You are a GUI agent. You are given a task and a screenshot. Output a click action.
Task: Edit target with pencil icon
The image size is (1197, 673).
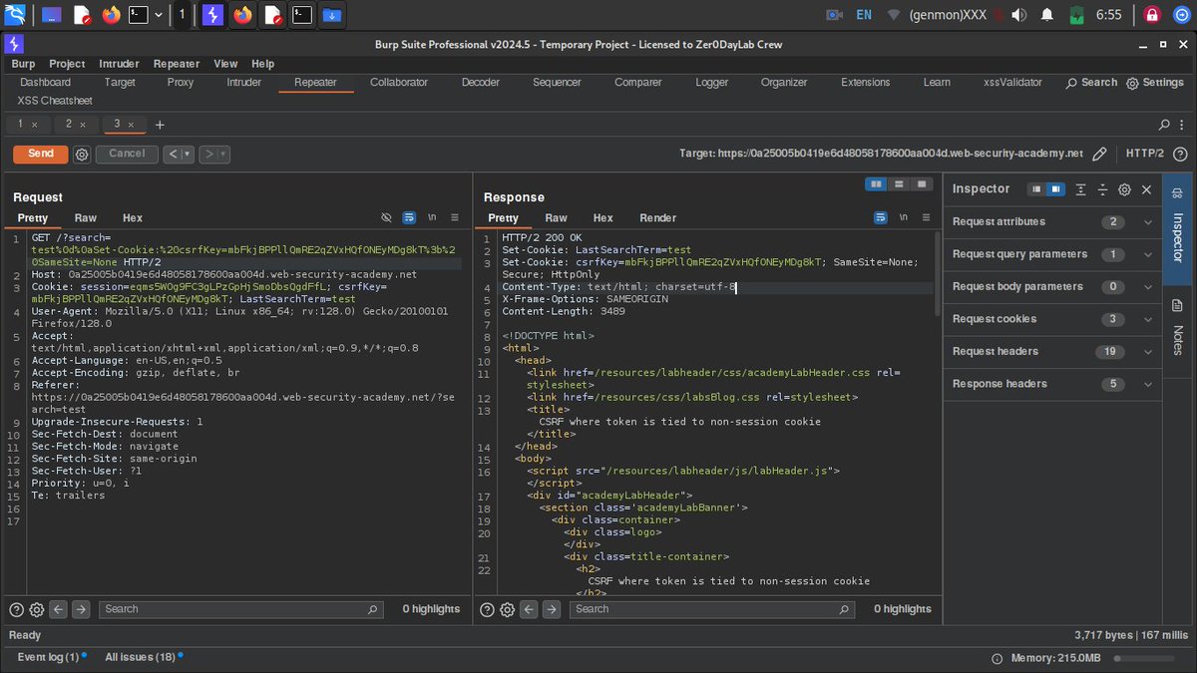(x=1099, y=155)
